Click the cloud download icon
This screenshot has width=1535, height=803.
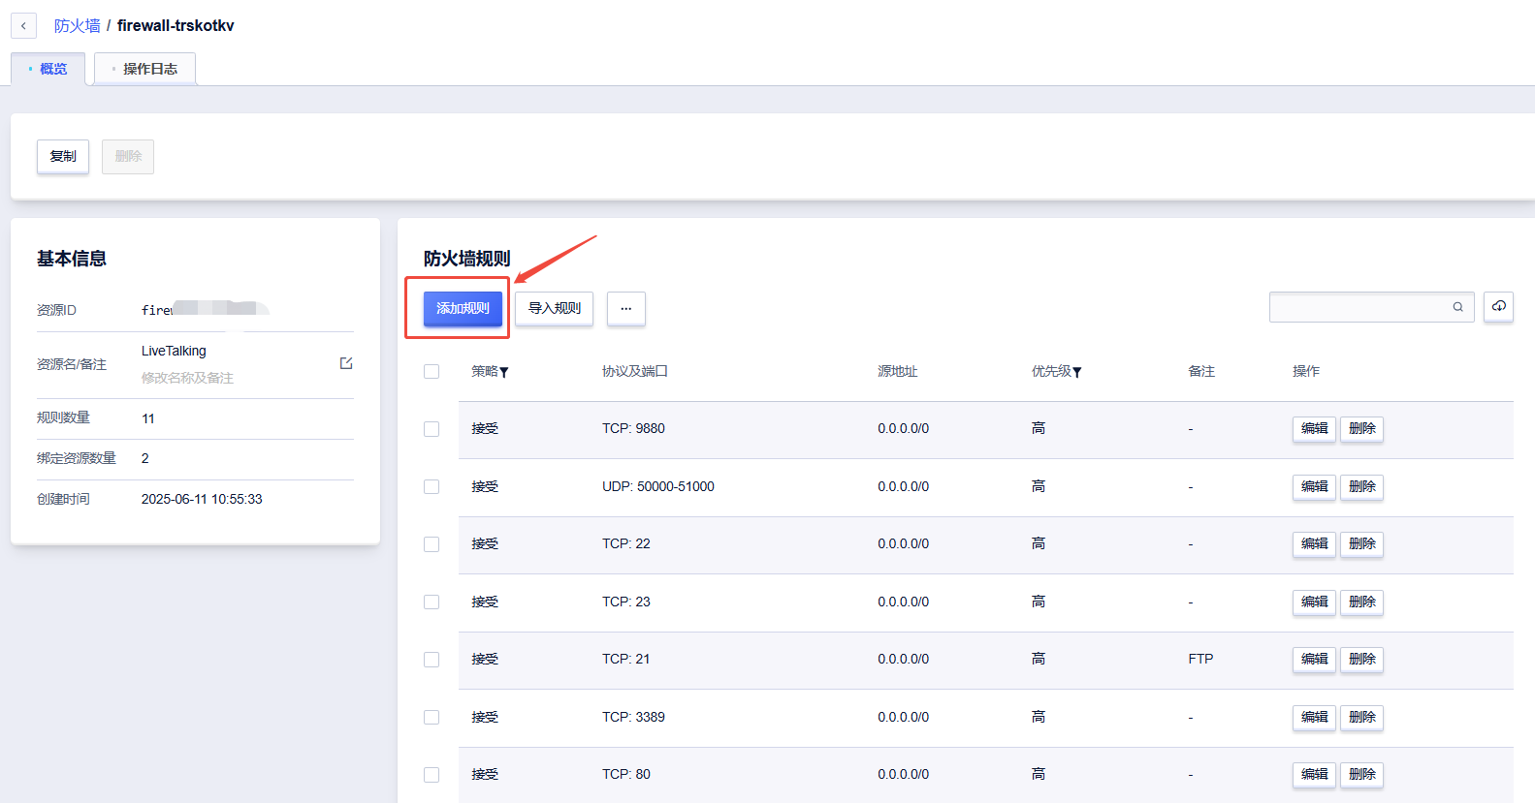pyautogui.click(x=1498, y=307)
